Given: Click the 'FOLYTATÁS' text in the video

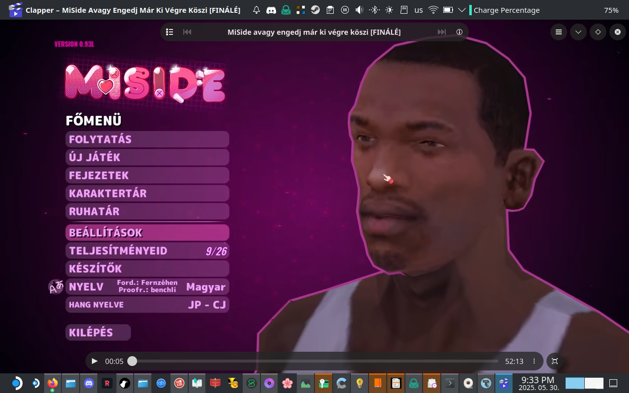Looking at the screenshot, I should (x=100, y=140).
